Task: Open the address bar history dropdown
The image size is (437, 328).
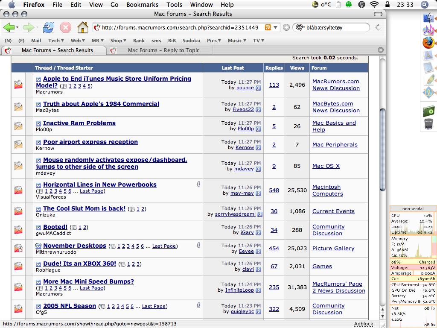Action: pyautogui.click(x=276, y=27)
